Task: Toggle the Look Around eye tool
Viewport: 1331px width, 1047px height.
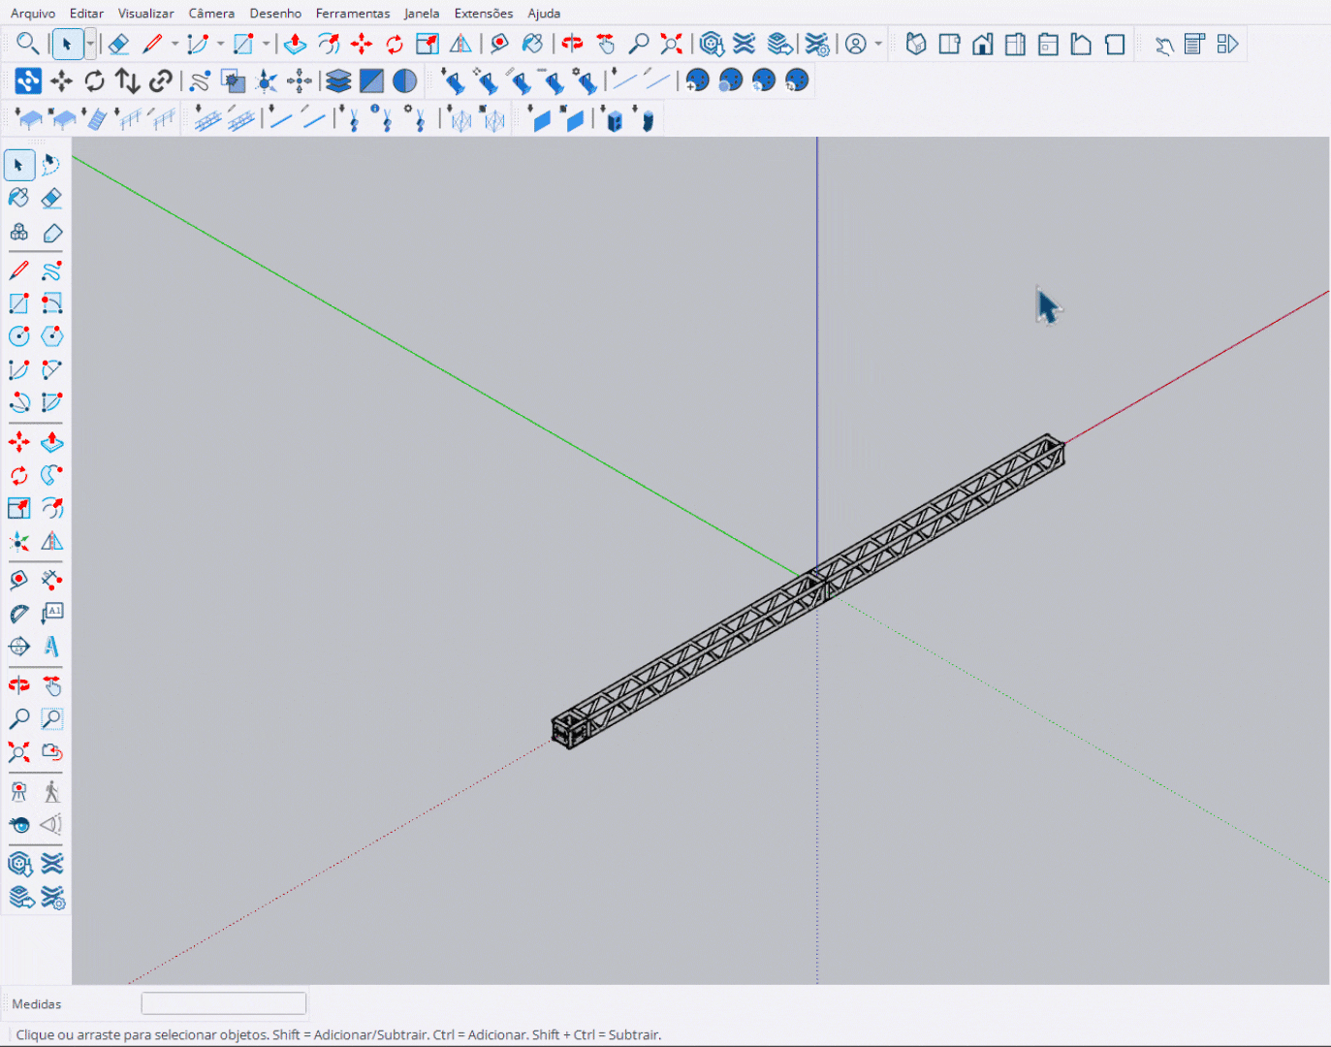Action: coord(18,825)
